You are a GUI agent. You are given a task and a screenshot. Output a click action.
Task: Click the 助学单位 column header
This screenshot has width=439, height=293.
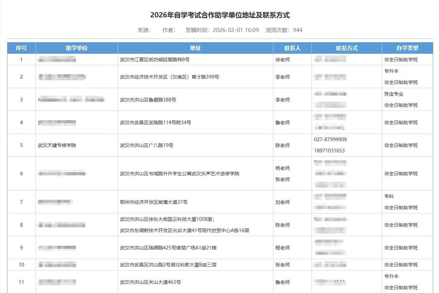(x=76, y=48)
